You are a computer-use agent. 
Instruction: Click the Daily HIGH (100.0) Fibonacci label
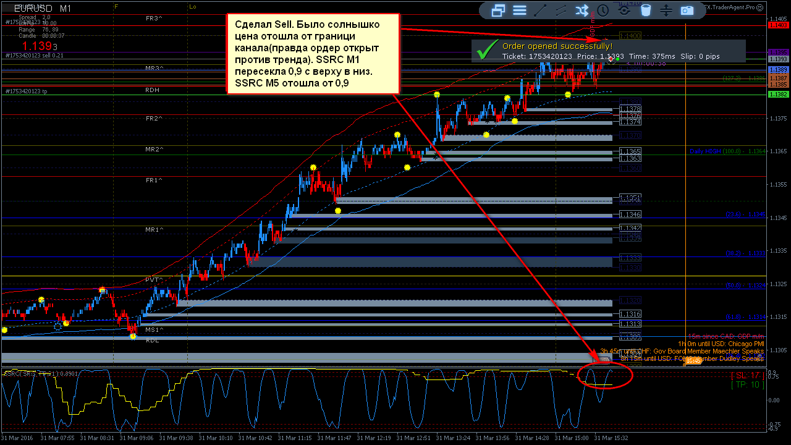(x=727, y=151)
